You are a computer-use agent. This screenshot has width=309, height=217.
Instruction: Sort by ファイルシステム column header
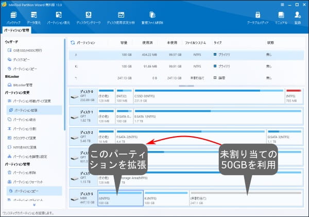click(195, 43)
